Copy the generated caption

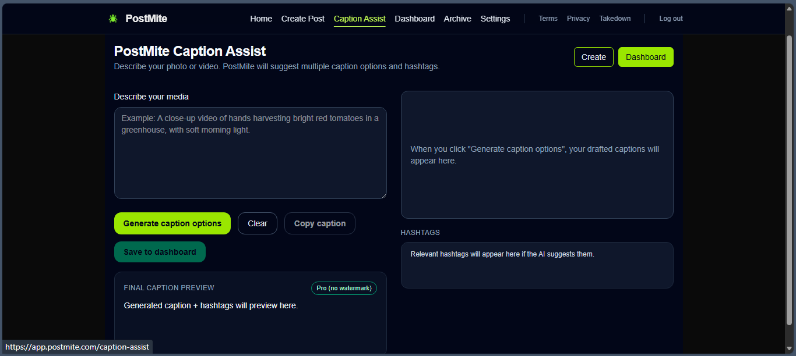(x=319, y=223)
